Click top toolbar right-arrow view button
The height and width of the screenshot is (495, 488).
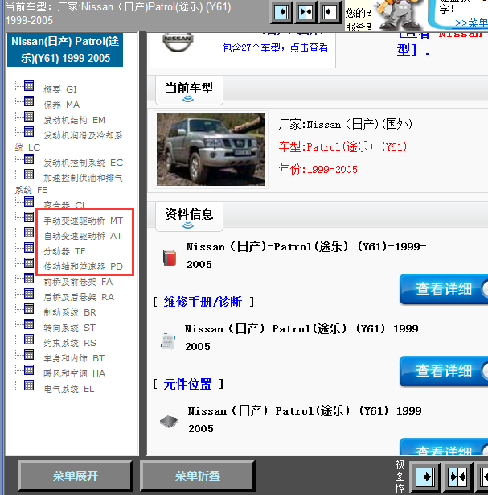(x=281, y=12)
